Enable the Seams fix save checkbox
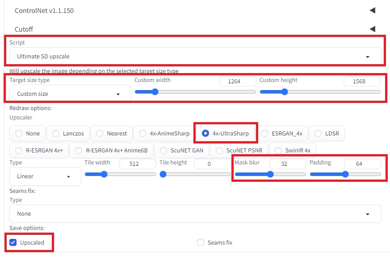 coord(201,242)
